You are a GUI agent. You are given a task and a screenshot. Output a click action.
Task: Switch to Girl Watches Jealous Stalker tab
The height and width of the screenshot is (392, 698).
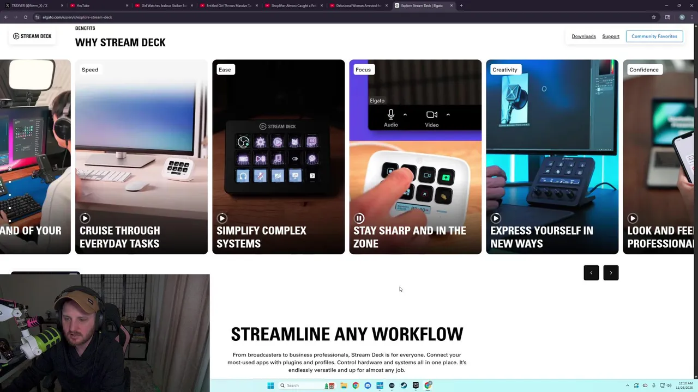[x=164, y=5]
